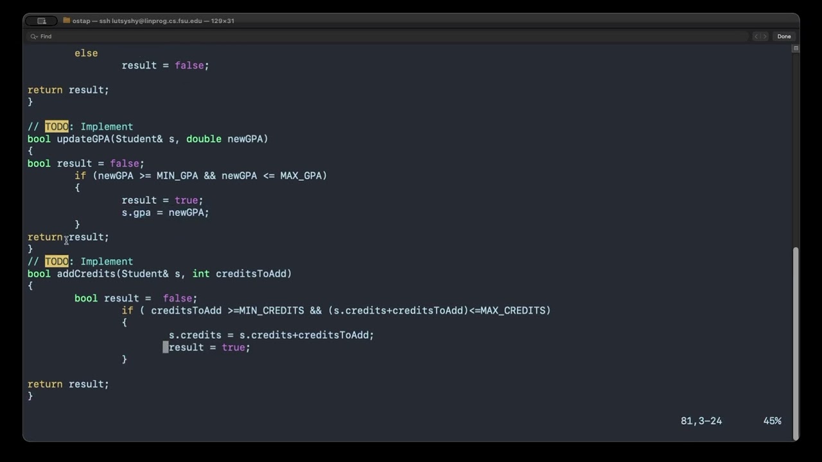Viewport: 822px width, 462px height.
Task: Click 's.credits = s.credits+creditsToAdd;' line
Action: click(x=271, y=335)
